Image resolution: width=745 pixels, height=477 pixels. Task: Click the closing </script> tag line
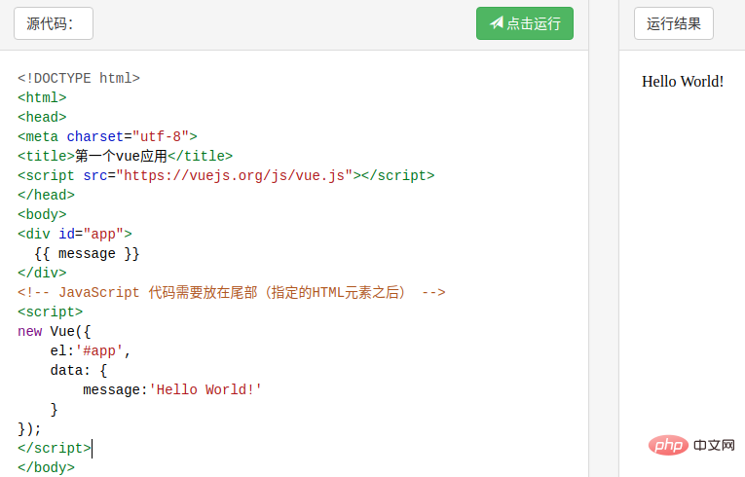pos(55,448)
